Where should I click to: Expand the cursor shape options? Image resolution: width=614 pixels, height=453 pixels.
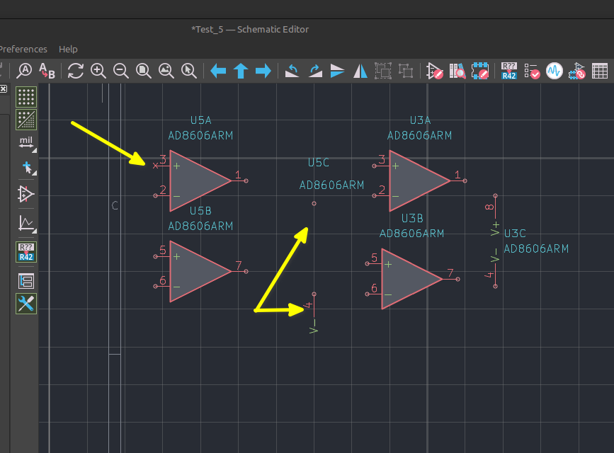pyautogui.click(x=27, y=168)
